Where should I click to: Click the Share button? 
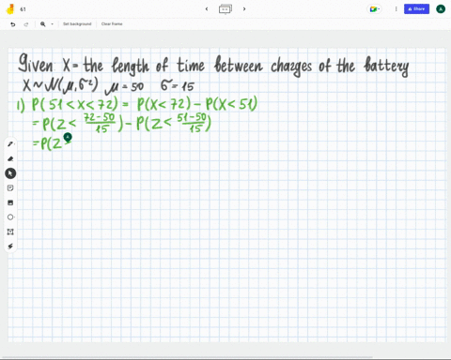click(x=416, y=9)
